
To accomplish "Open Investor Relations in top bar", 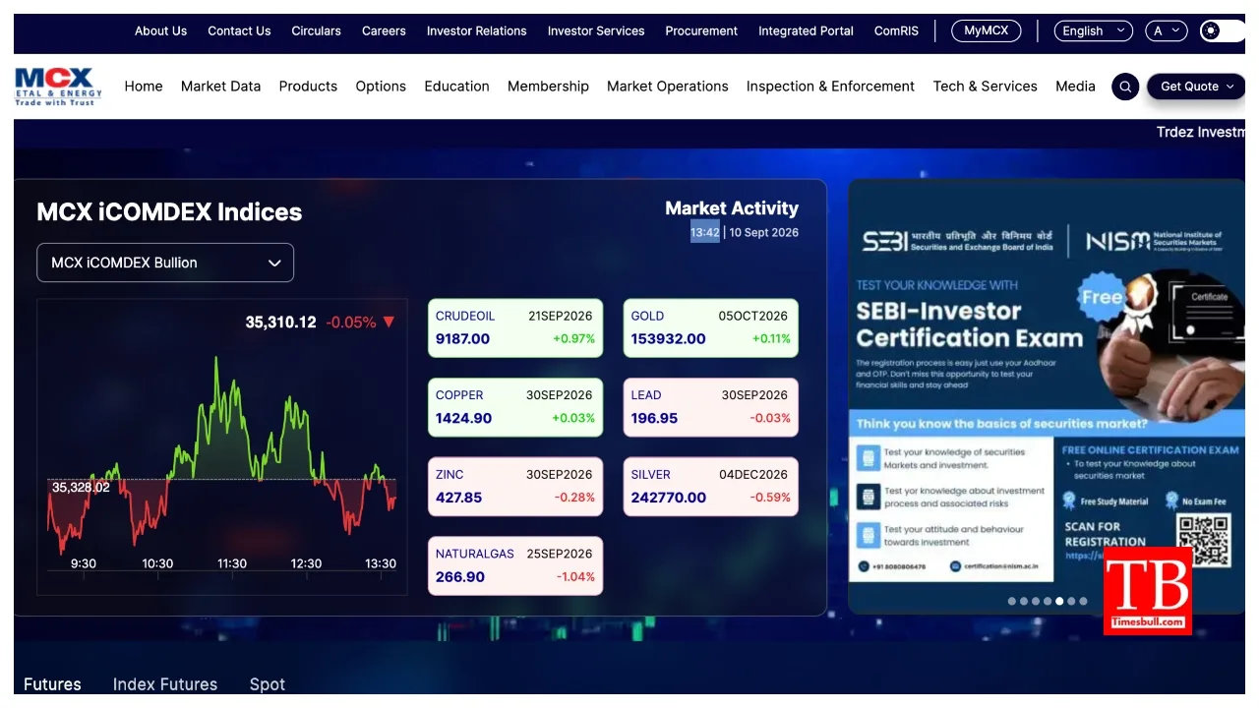I will point(477,30).
